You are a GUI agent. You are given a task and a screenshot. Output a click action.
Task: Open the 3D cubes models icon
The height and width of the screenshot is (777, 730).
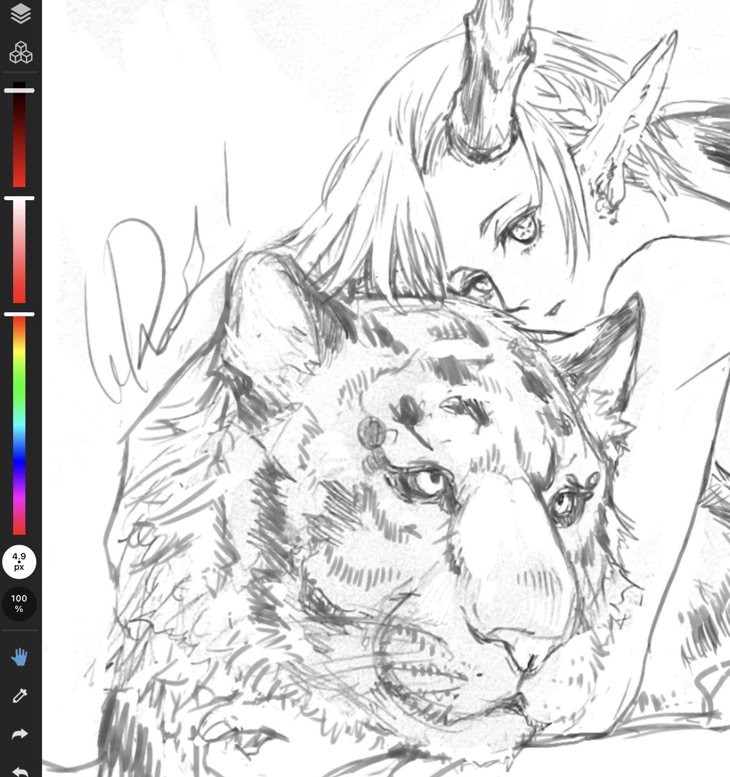(x=21, y=53)
